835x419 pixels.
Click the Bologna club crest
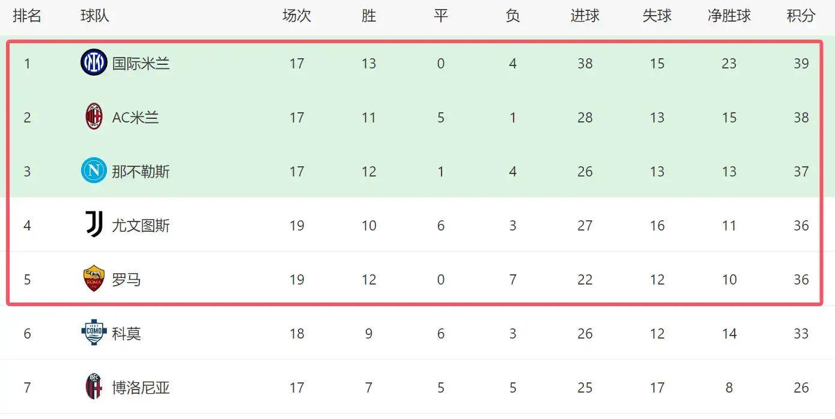click(94, 387)
